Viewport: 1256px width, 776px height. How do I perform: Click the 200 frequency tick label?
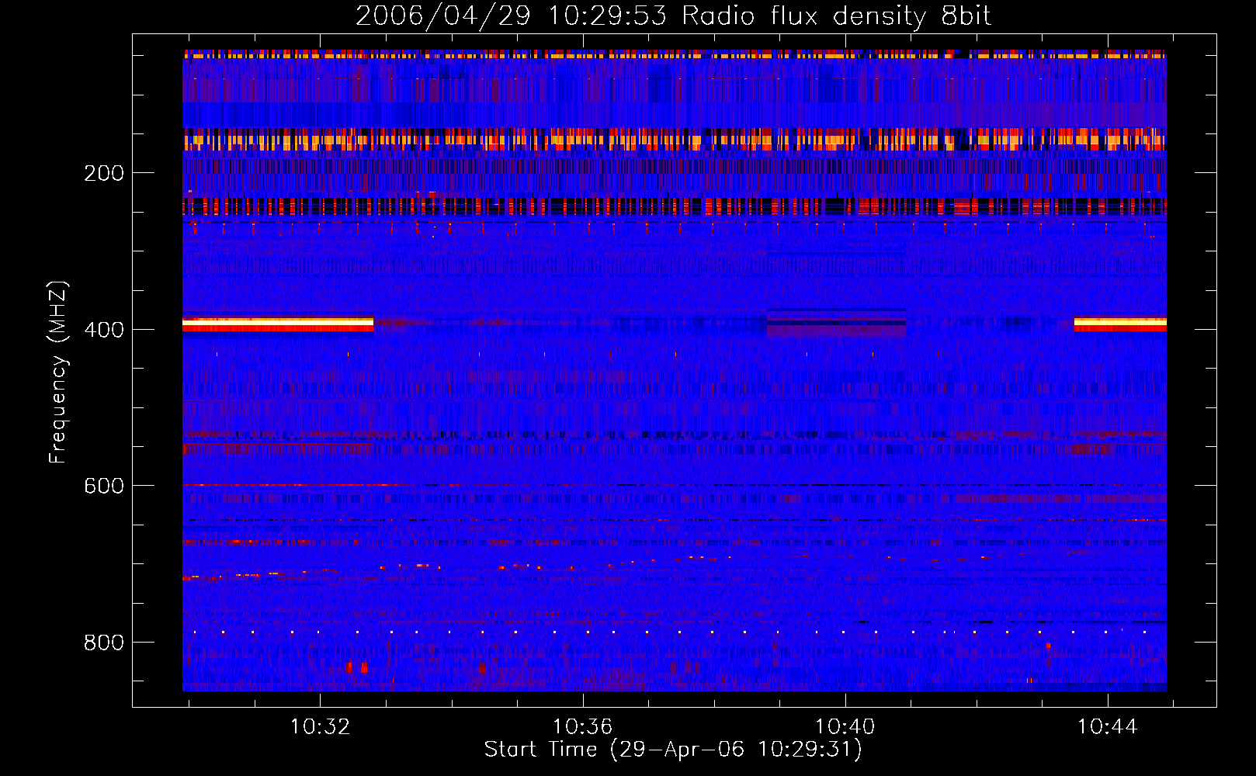pos(104,173)
